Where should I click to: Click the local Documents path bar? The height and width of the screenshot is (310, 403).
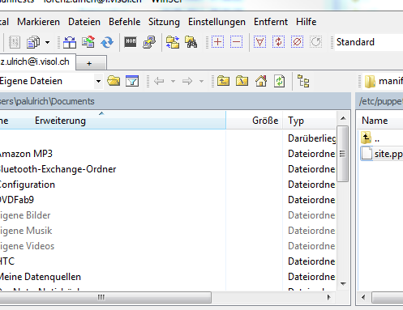click(x=175, y=101)
